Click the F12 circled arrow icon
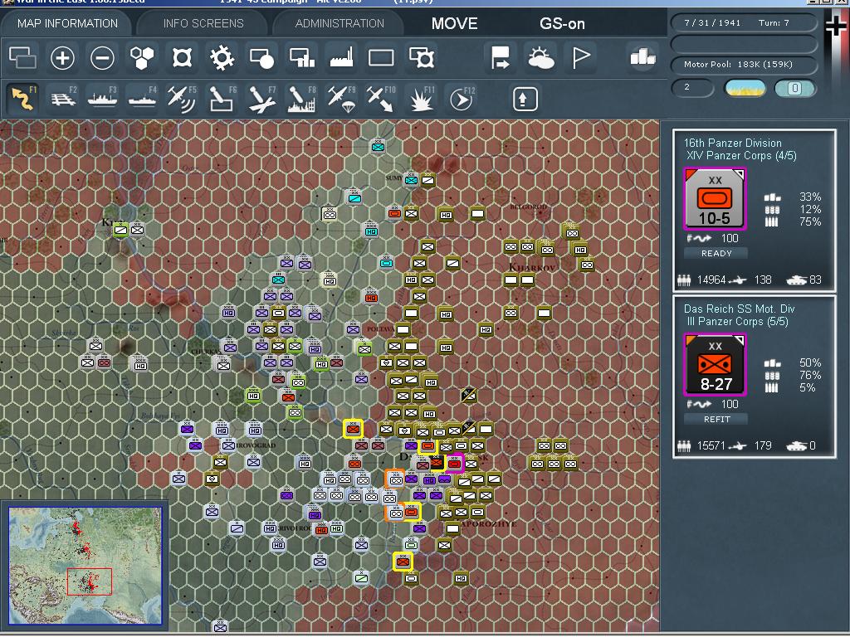This screenshot has height=637, width=850. point(462,98)
